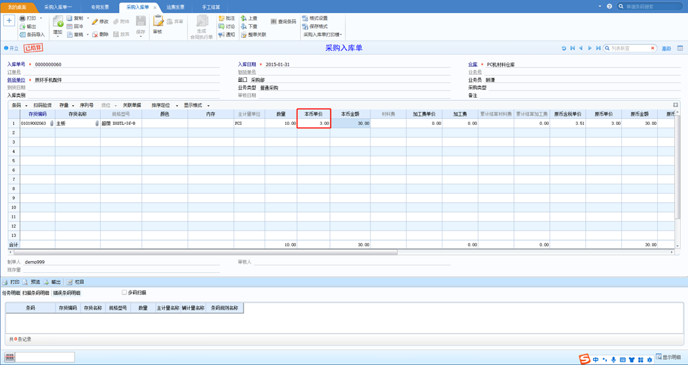Click the 草稿 draft icon

point(69,34)
